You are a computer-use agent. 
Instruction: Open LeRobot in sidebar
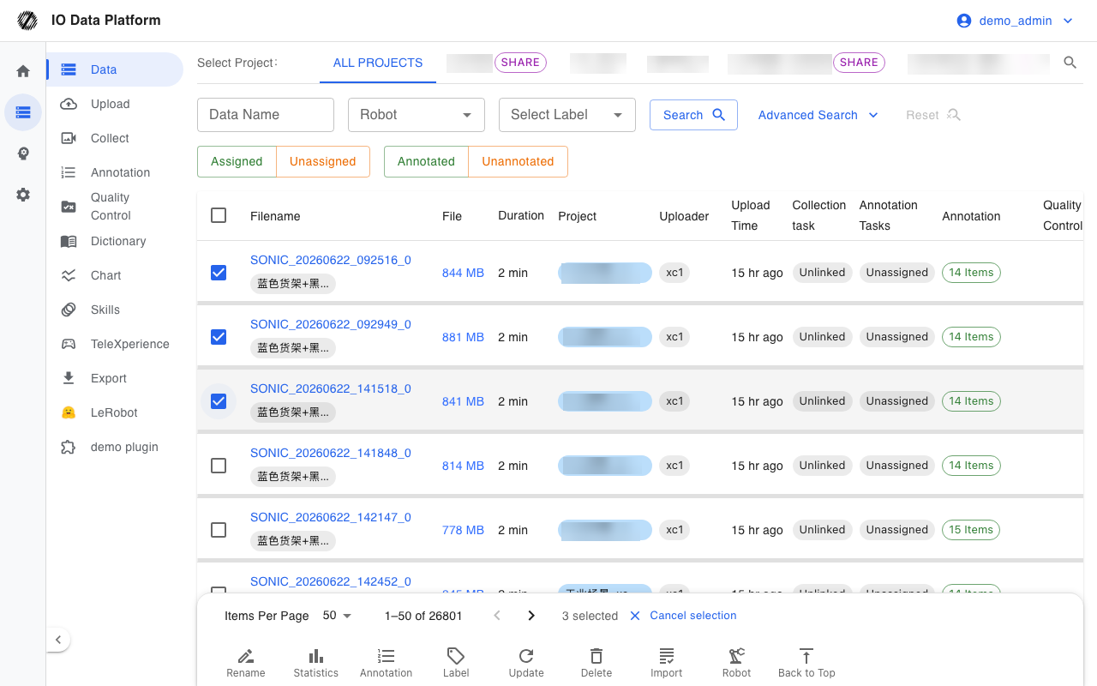point(115,412)
